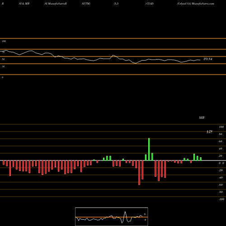The image size is (226, 226).
Task: Click the MR axis 40 label
Action: [220, 149]
